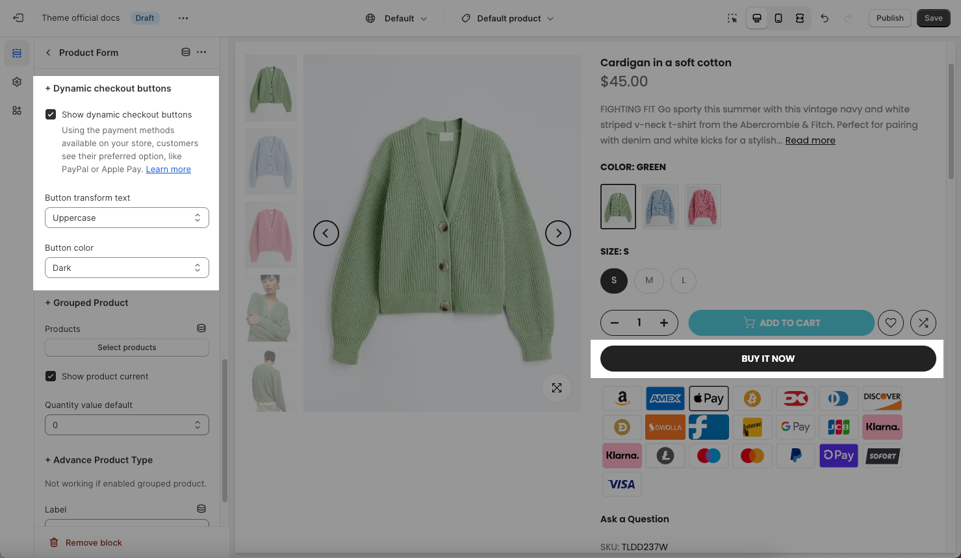The height and width of the screenshot is (558, 961).
Task: Click the quantity number field
Action: [x=639, y=323]
